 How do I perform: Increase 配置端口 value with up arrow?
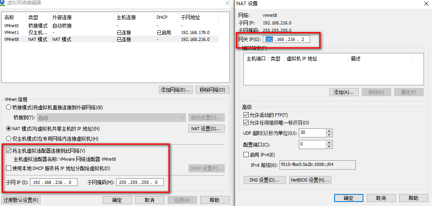tap(329, 142)
